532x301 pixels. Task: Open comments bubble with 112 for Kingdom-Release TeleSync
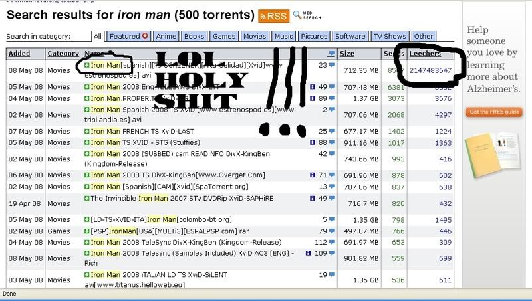[x=332, y=242]
